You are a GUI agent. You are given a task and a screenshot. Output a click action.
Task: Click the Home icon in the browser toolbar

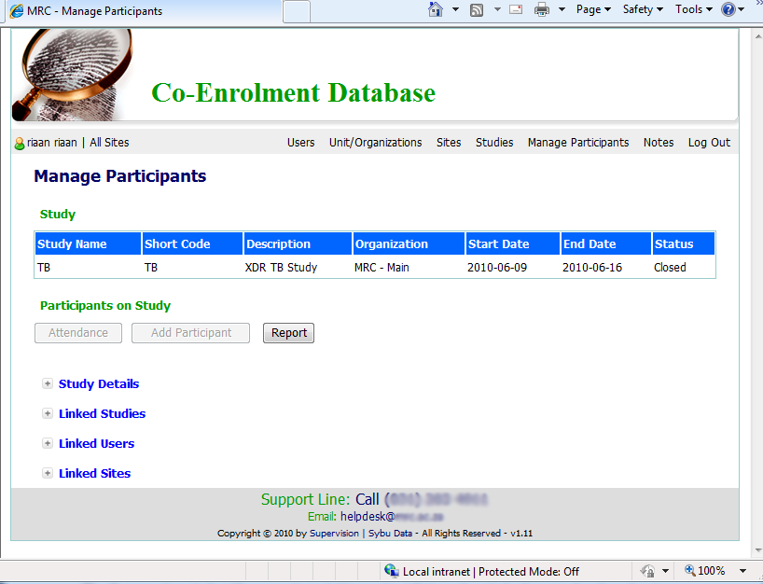435,9
